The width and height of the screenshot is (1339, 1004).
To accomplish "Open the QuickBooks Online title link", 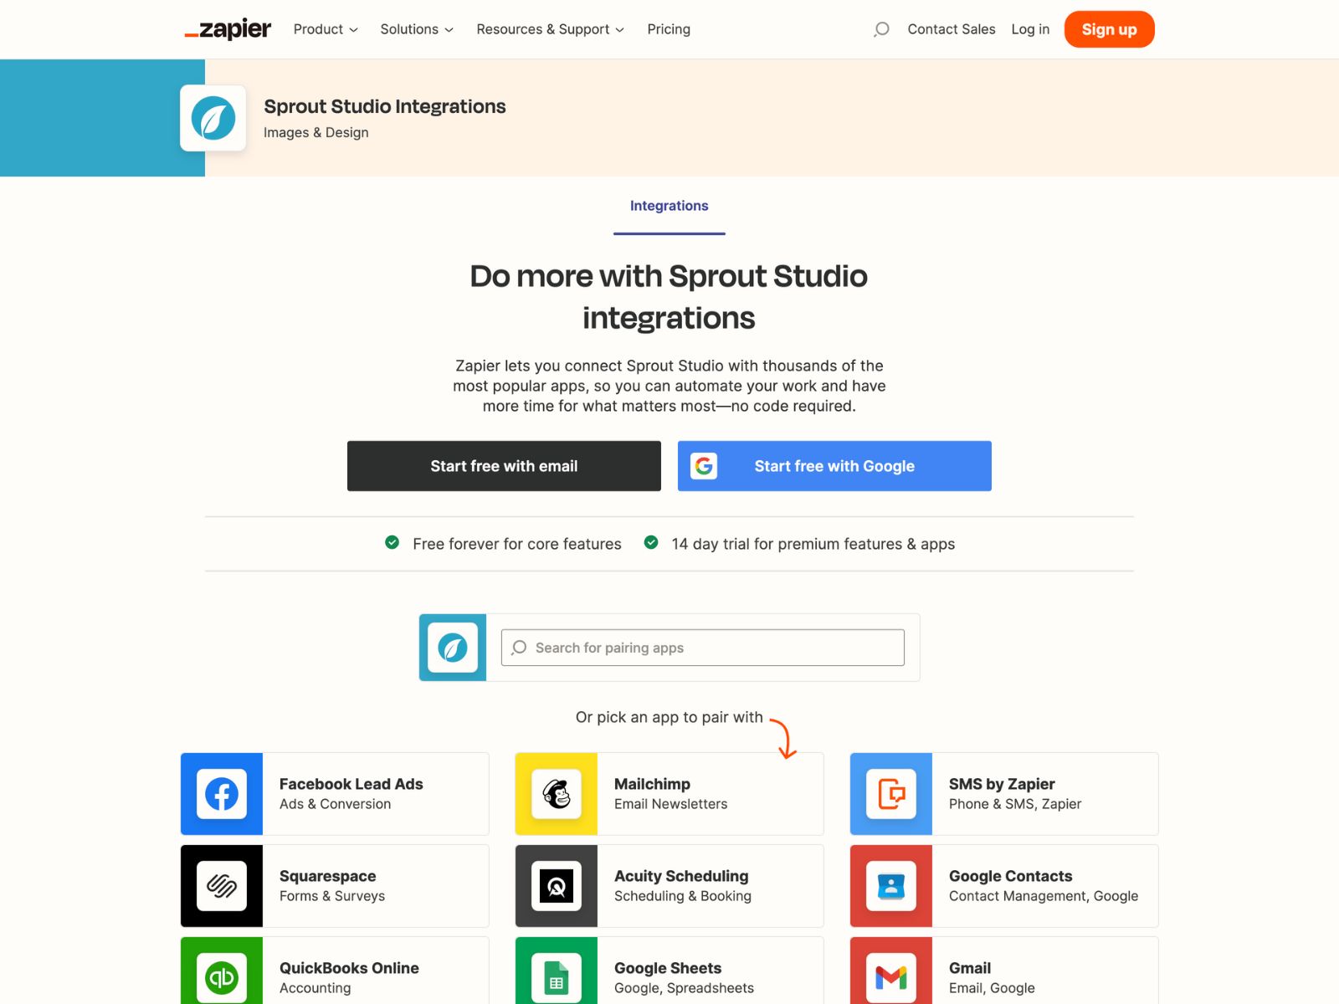I will pyautogui.click(x=349, y=968).
